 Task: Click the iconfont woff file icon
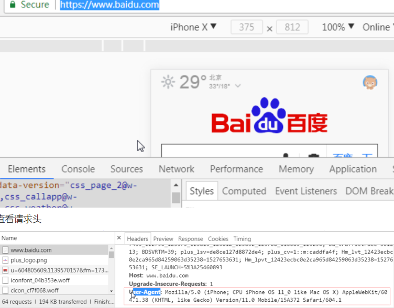(x=5, y=280)
